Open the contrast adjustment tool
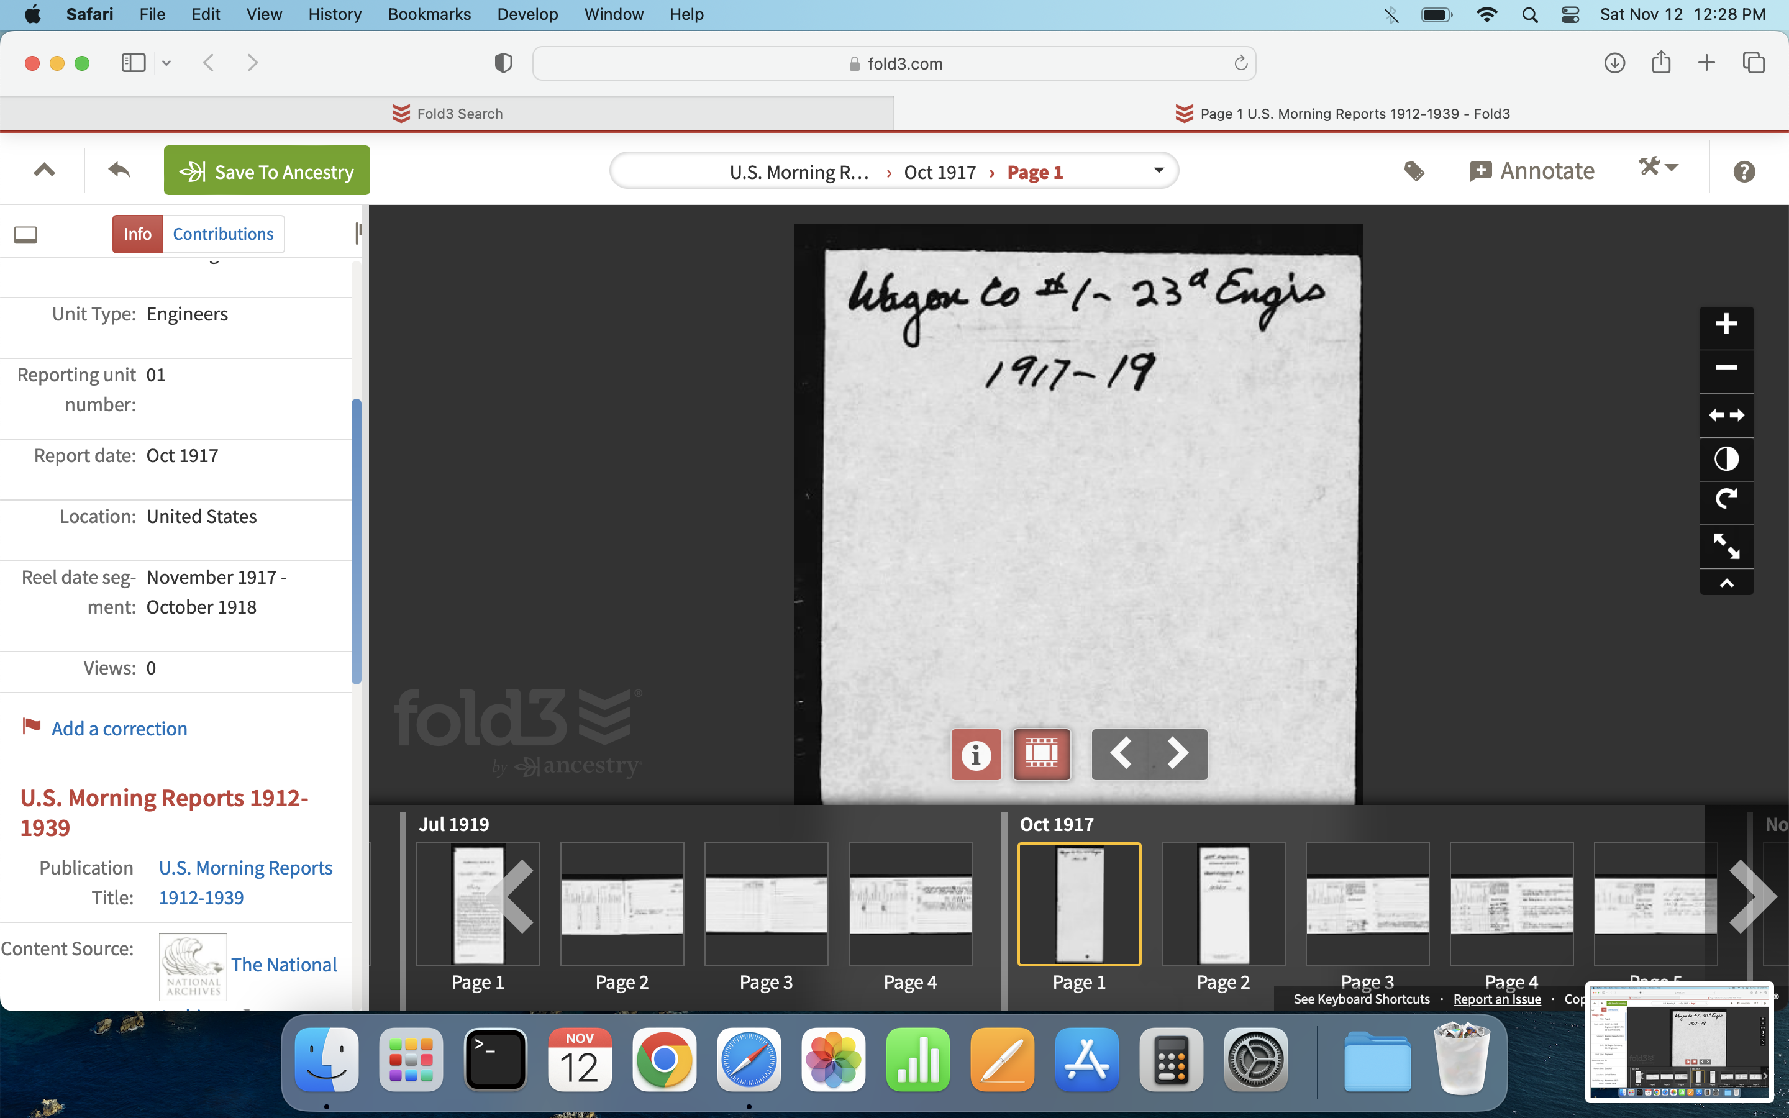 1726,459
